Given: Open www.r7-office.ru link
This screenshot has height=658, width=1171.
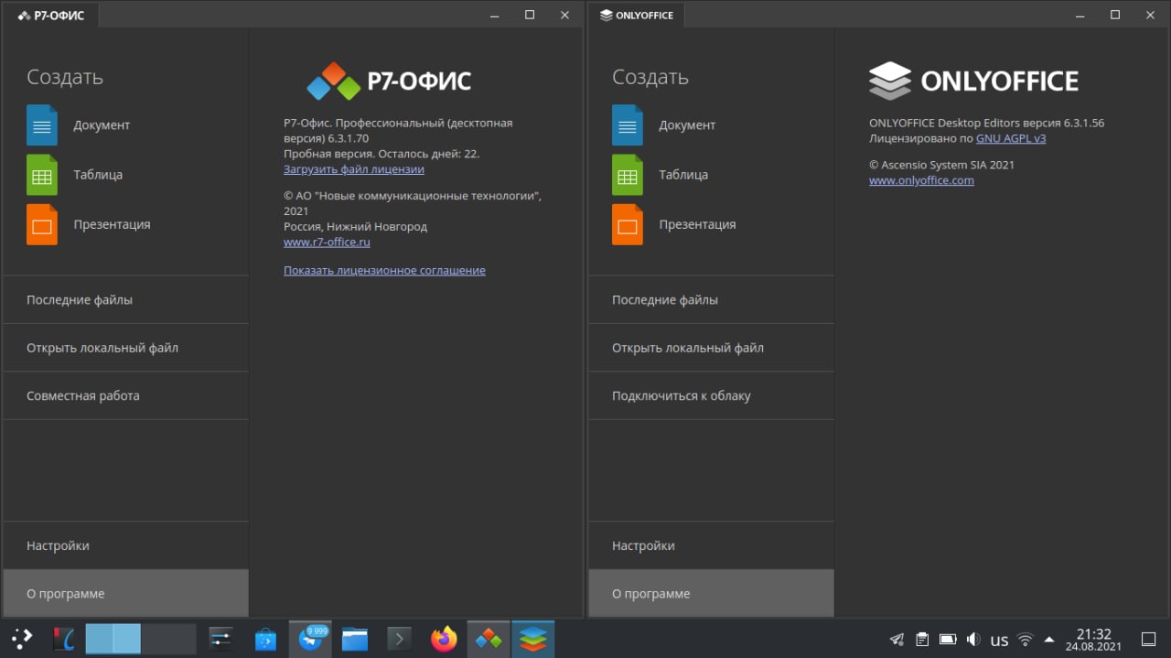Looking at the screenshot, I should 327,243.
